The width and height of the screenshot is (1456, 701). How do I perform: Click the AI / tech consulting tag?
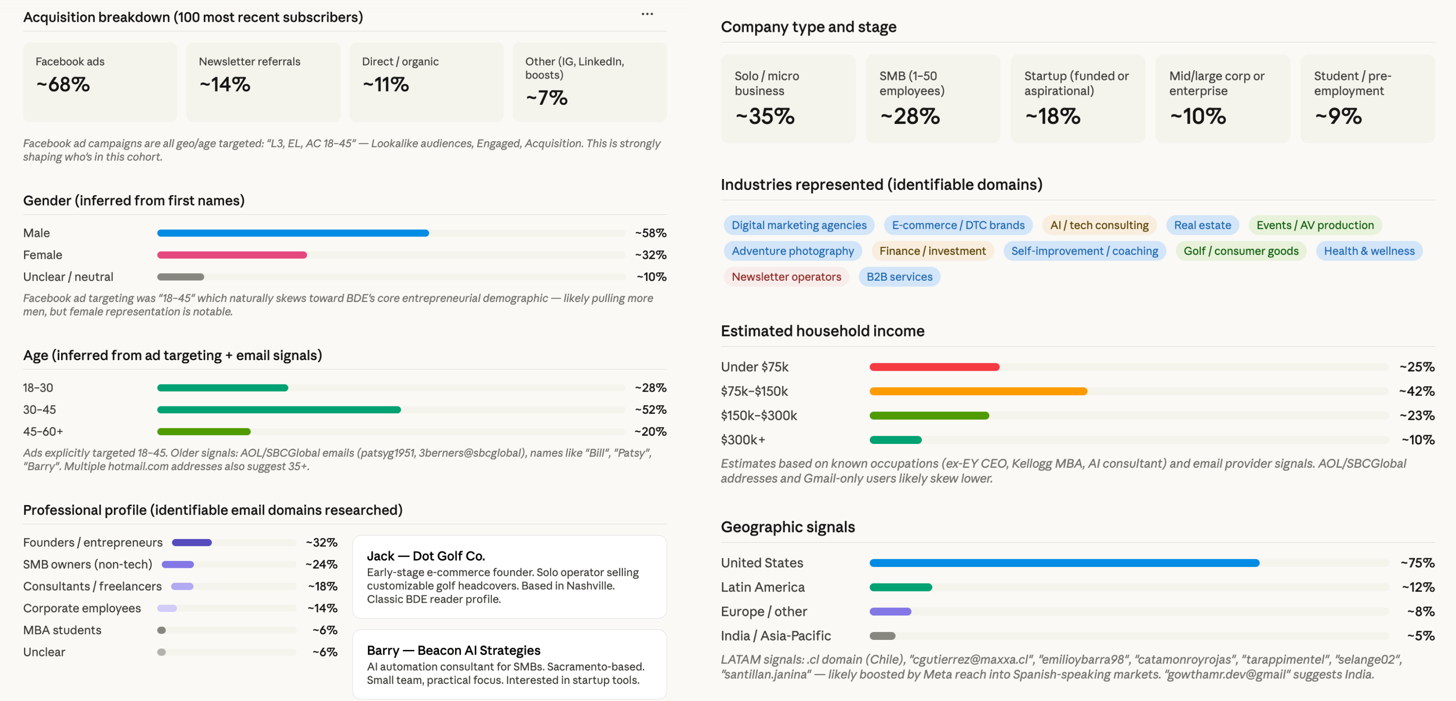pos(1099,225)
